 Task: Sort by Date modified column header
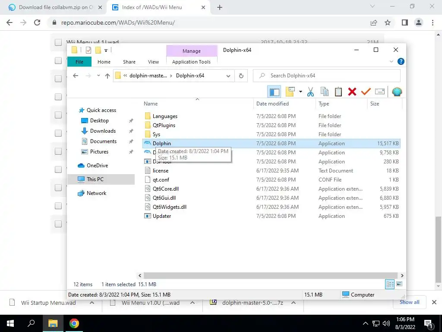[272, 104]
